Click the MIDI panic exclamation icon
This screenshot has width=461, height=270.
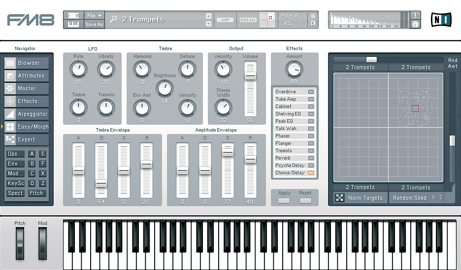[416, 15]
